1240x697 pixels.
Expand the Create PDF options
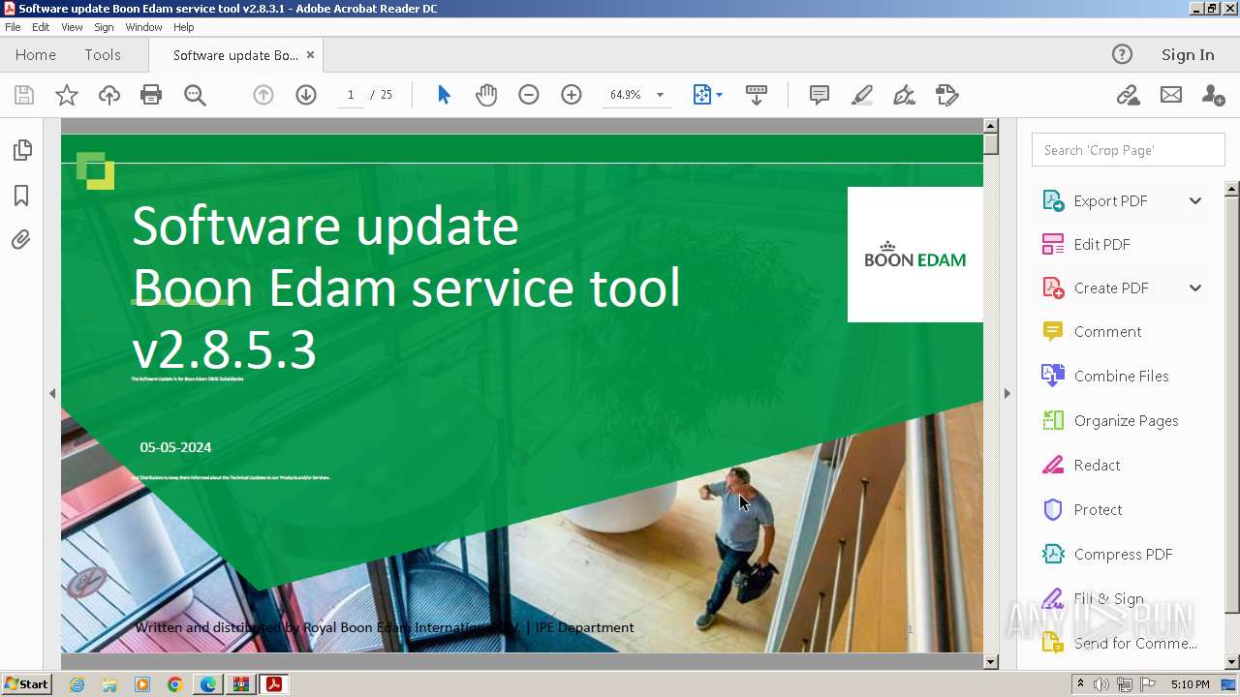1195,288
